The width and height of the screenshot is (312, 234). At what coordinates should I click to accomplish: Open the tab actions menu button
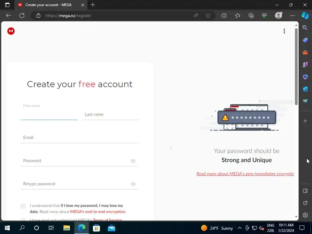coord(7,5)
